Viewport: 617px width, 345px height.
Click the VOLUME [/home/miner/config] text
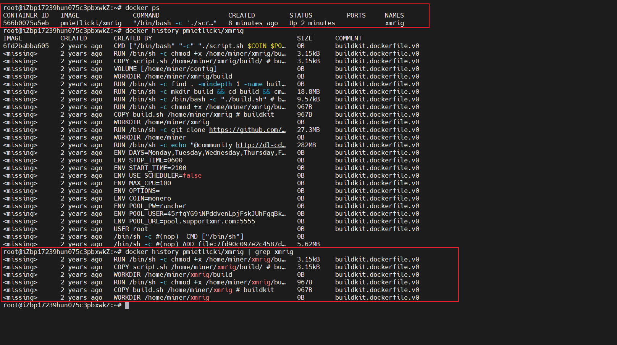pyautogui.click(x=165, y=69)
